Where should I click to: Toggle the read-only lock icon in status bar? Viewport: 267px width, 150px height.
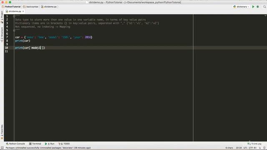tap(260, 148)
